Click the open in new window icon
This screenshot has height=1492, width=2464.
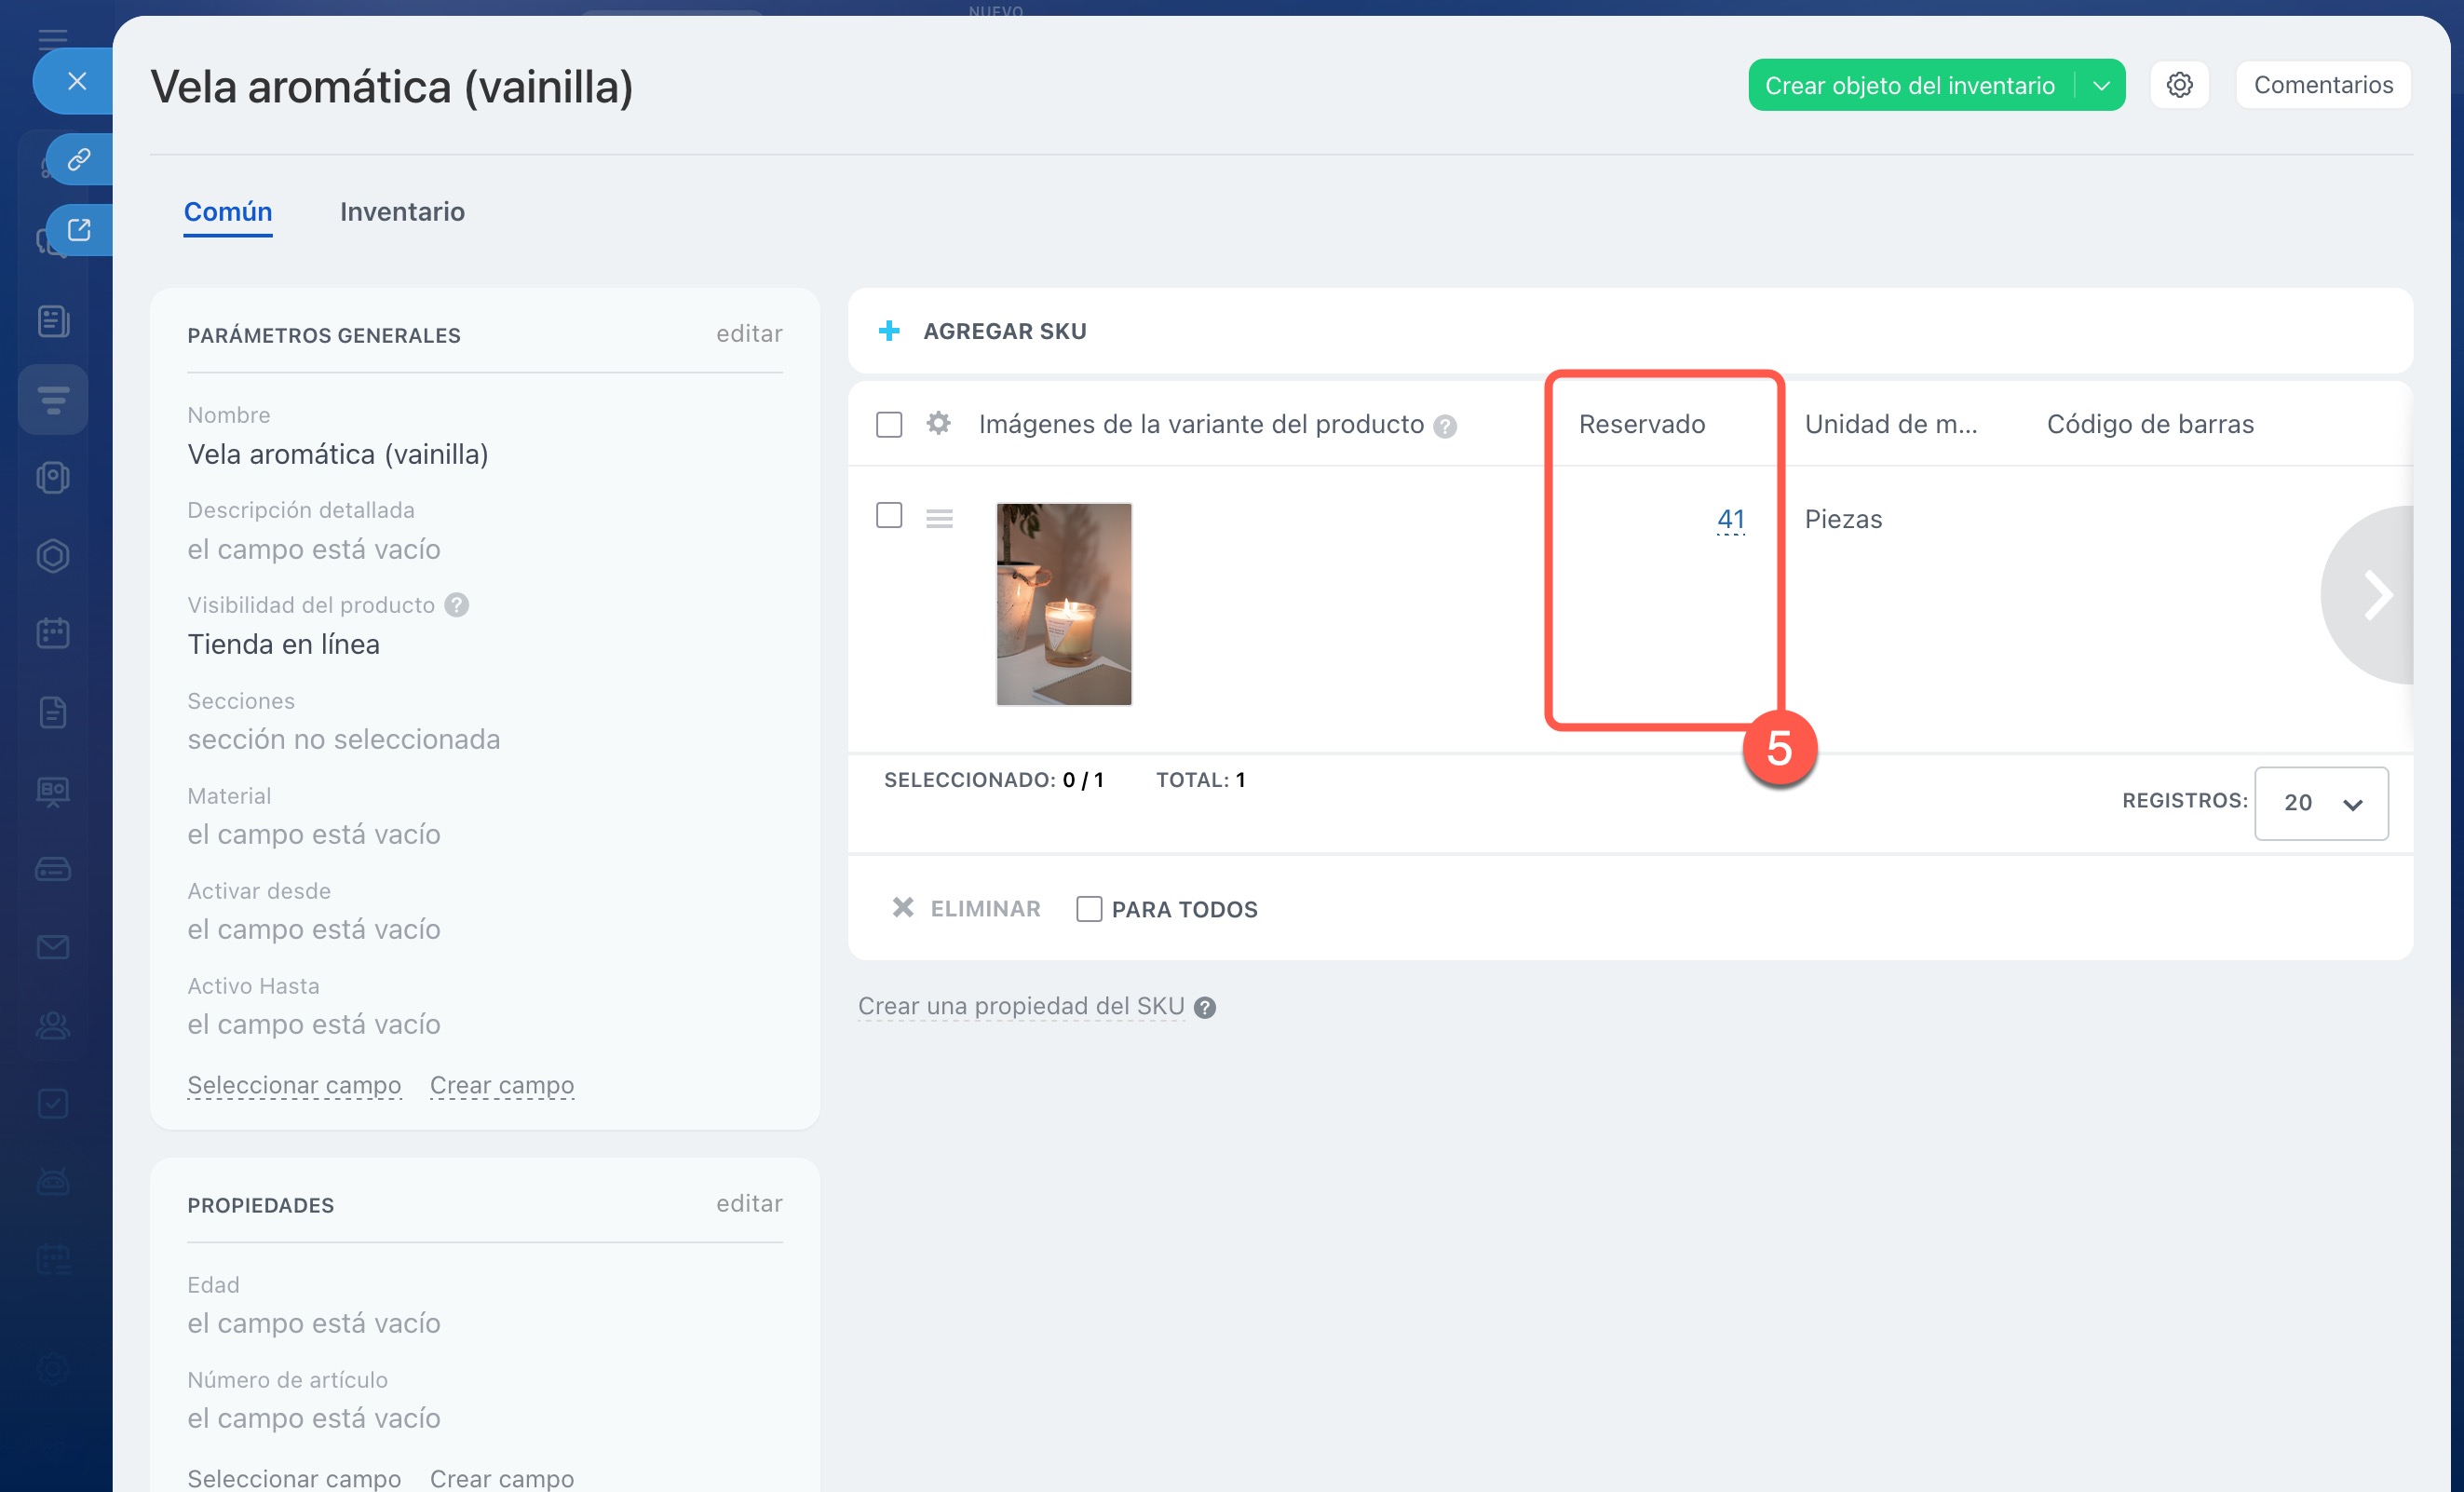(79, 230)
